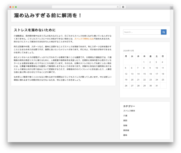Image resolution: width=181 pixels, height=153 pixels.
Task: Select day 30 in the calendar
Action: [151, 86]
